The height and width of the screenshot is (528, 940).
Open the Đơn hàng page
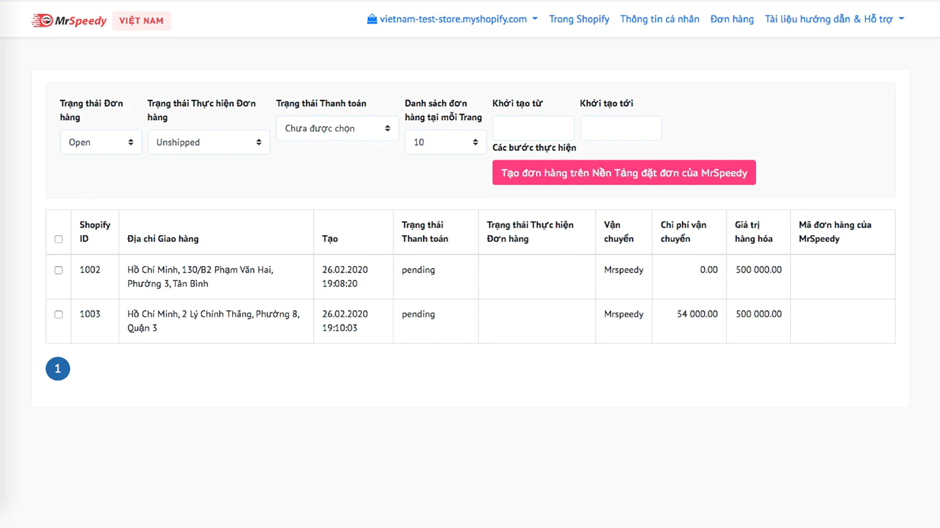(731, 19)
